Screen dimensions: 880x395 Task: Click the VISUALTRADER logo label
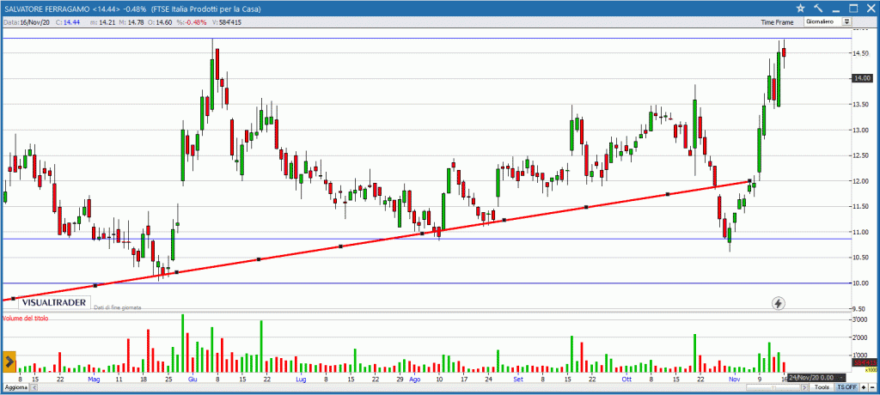click(54, 302)
